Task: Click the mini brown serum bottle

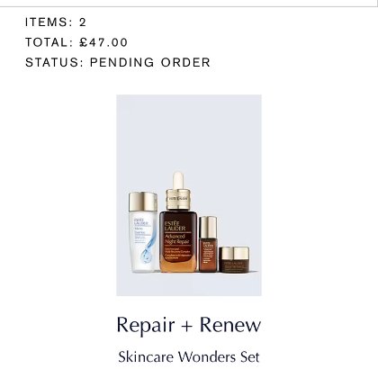Action: [208, 244]
